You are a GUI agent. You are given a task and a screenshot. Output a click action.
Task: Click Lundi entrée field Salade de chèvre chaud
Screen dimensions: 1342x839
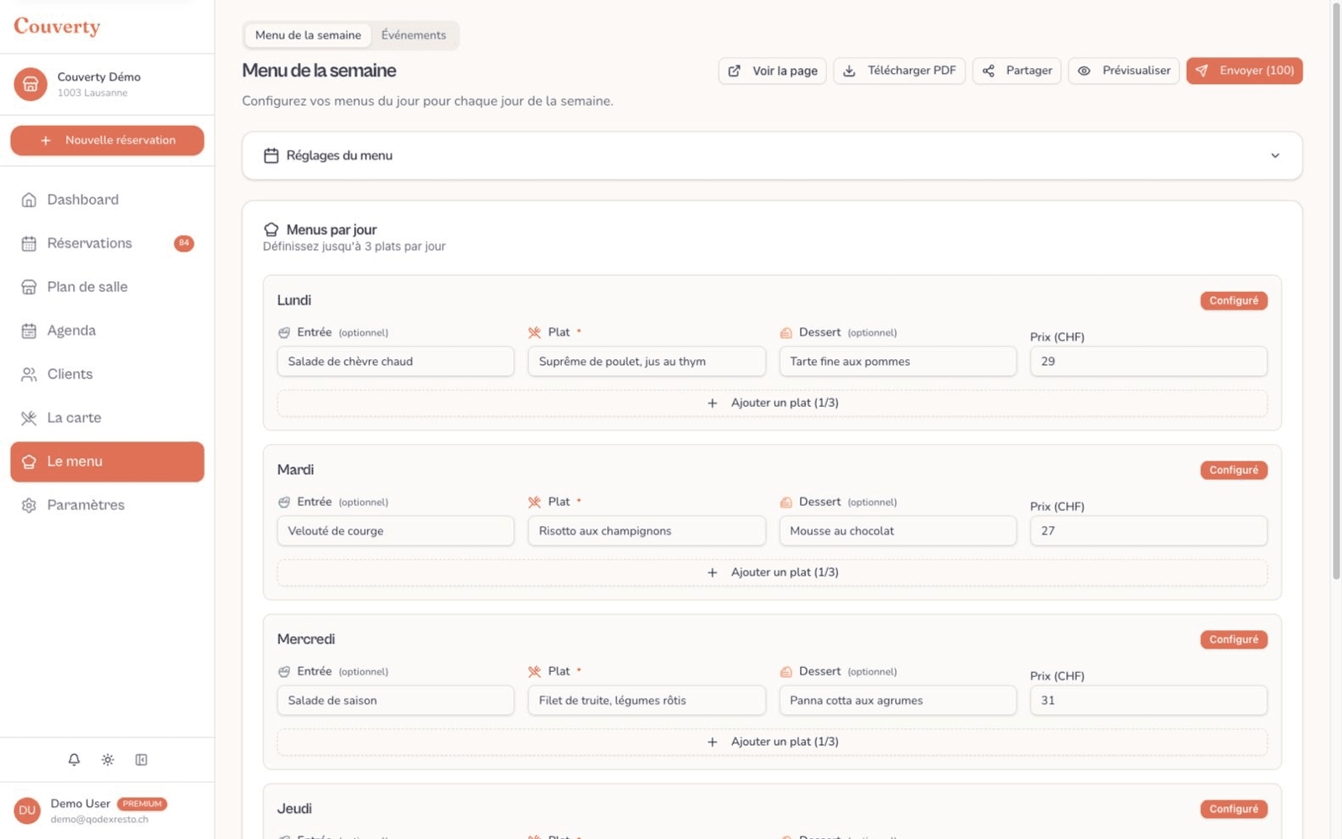point(396,362)
